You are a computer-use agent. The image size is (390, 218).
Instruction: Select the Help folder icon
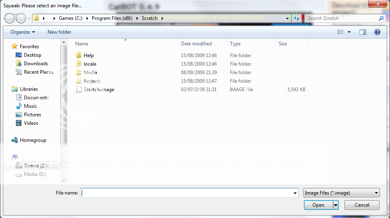tap(78, 55)
